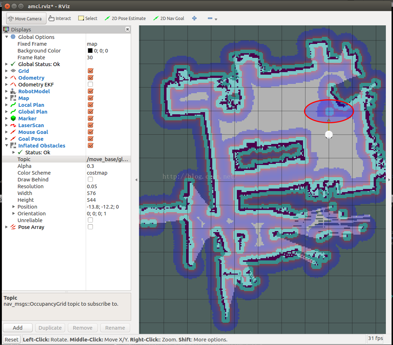
Task: Enable the Odometry EKF checkbox
Action: 90,85
